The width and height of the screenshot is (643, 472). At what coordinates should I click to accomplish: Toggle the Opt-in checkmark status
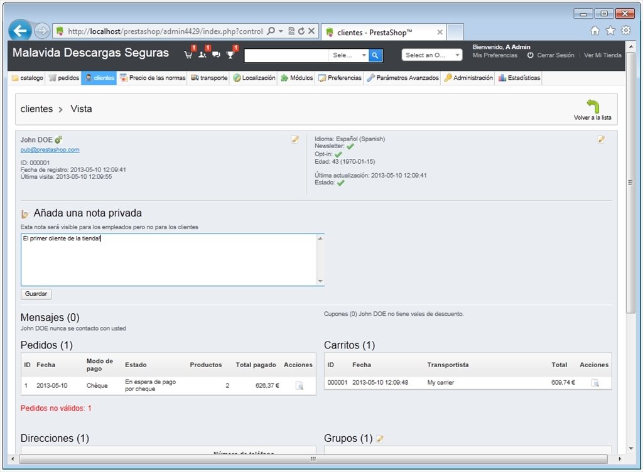click(x=338, y=154)
